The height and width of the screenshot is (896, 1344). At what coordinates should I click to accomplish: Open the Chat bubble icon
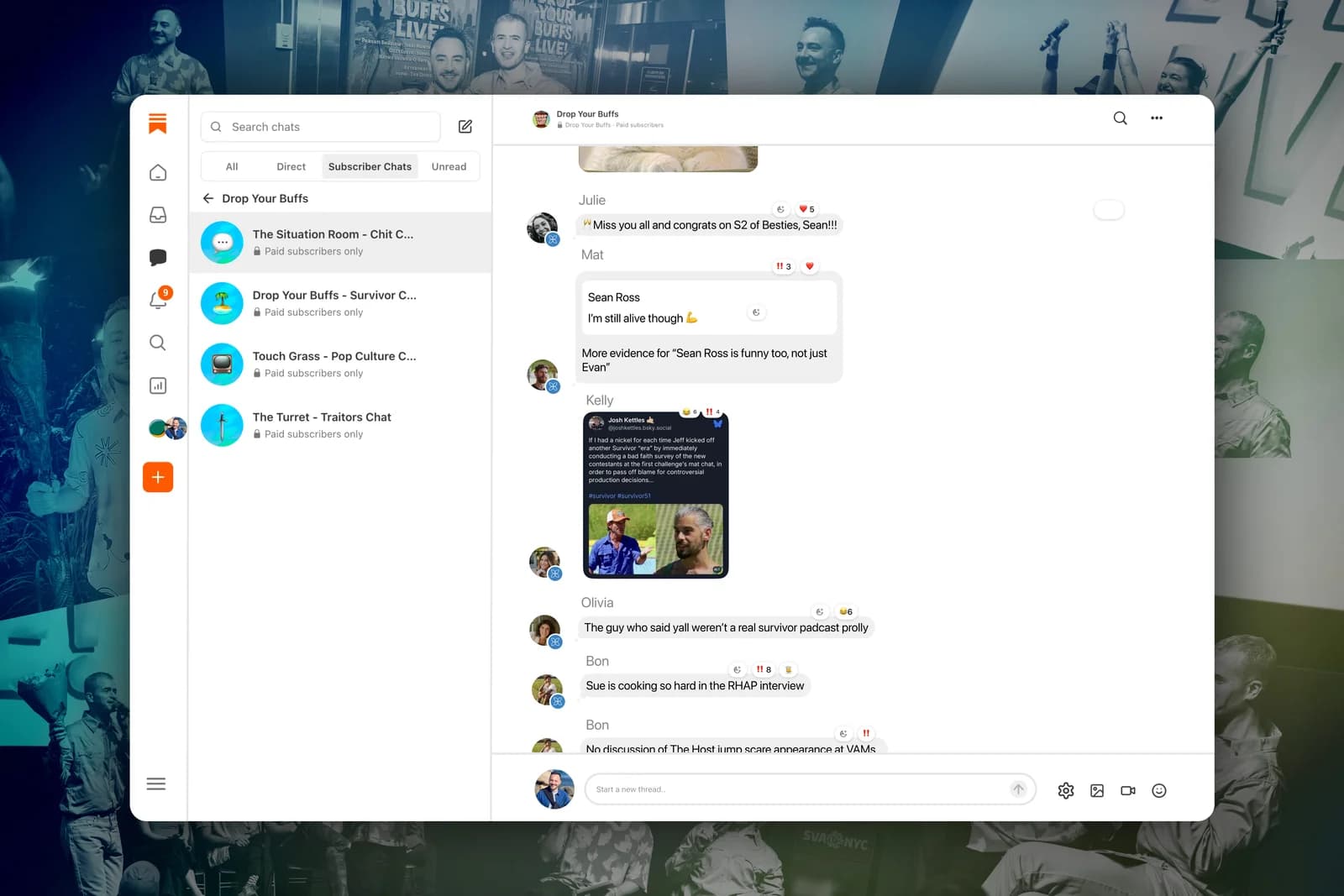pos(158,258)
